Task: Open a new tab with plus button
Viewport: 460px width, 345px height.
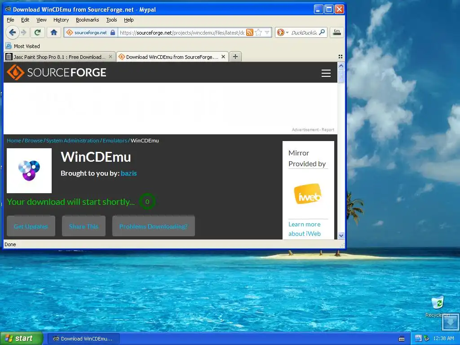Action: [x=235, y=57]
